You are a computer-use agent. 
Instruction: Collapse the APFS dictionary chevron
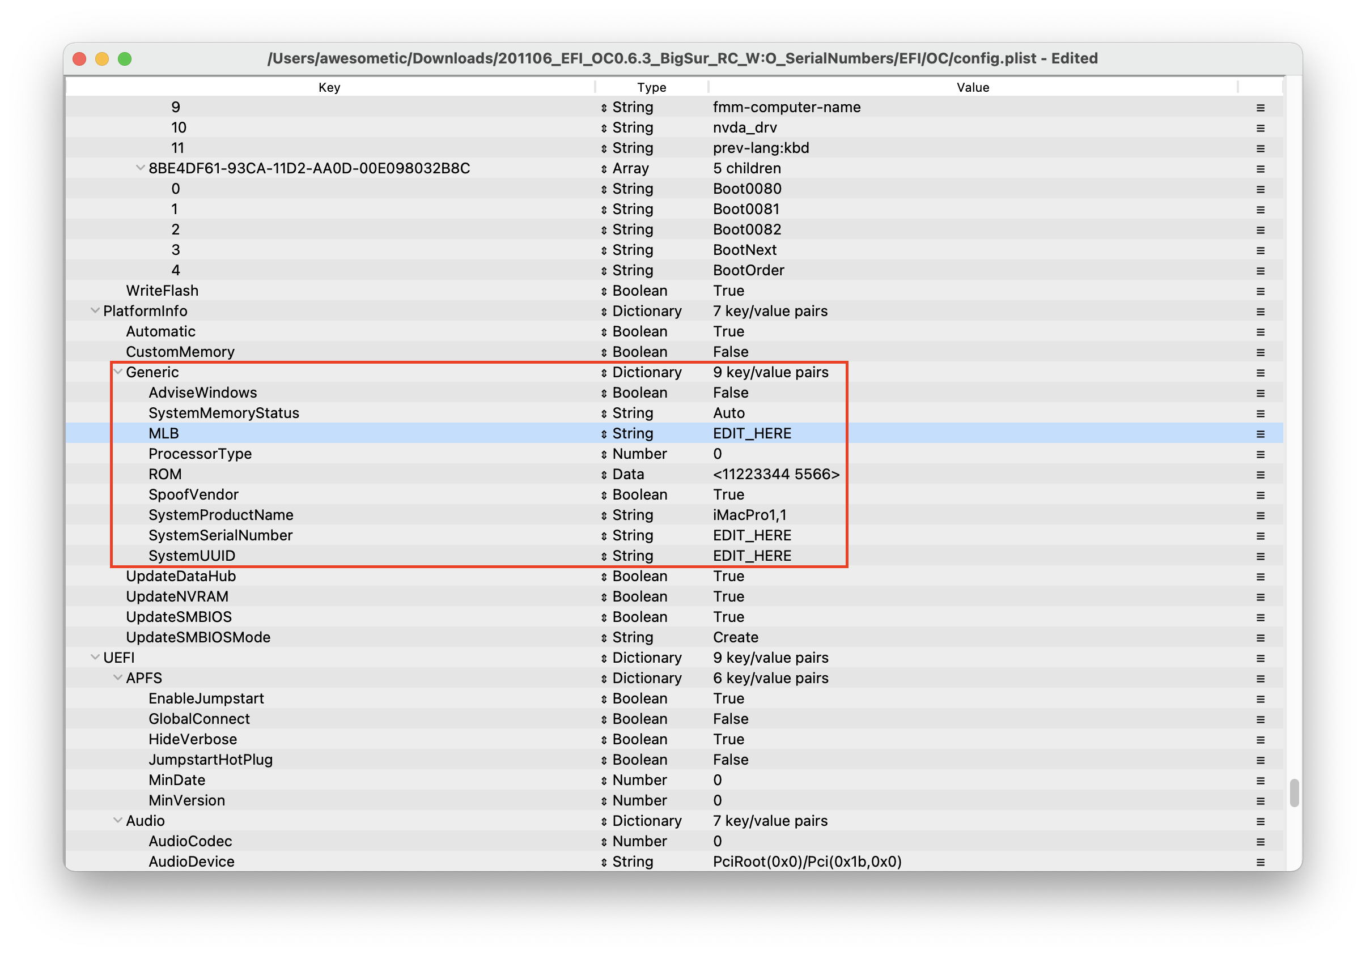coord(118,678)
